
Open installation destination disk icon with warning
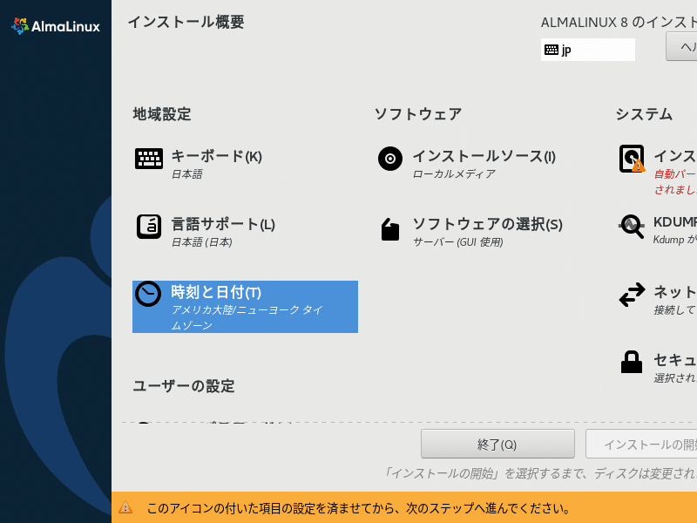[632, 159]
